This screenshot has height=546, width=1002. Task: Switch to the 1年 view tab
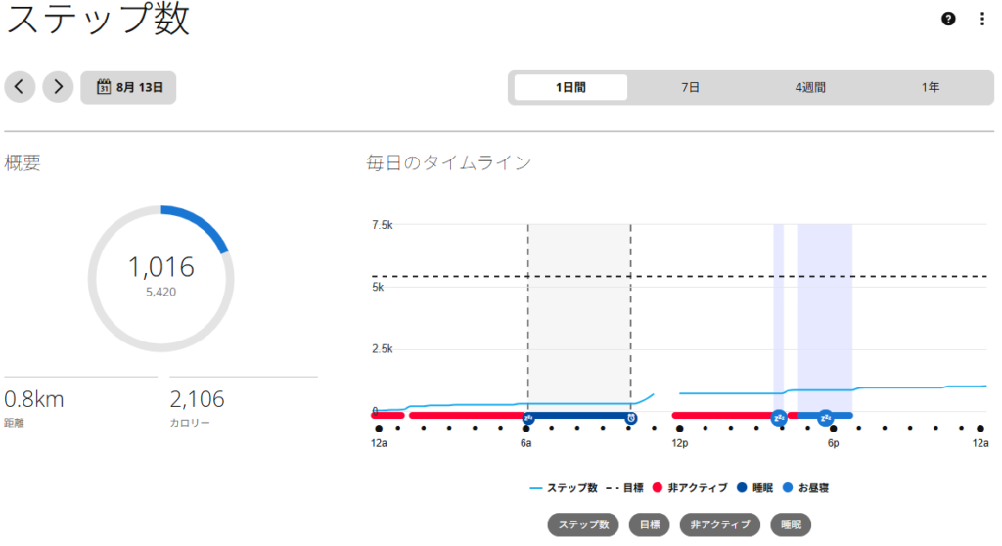pyautogui.click(x=931, y=87)
